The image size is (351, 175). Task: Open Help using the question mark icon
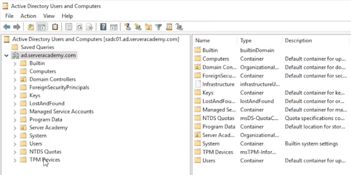point(103,27)
